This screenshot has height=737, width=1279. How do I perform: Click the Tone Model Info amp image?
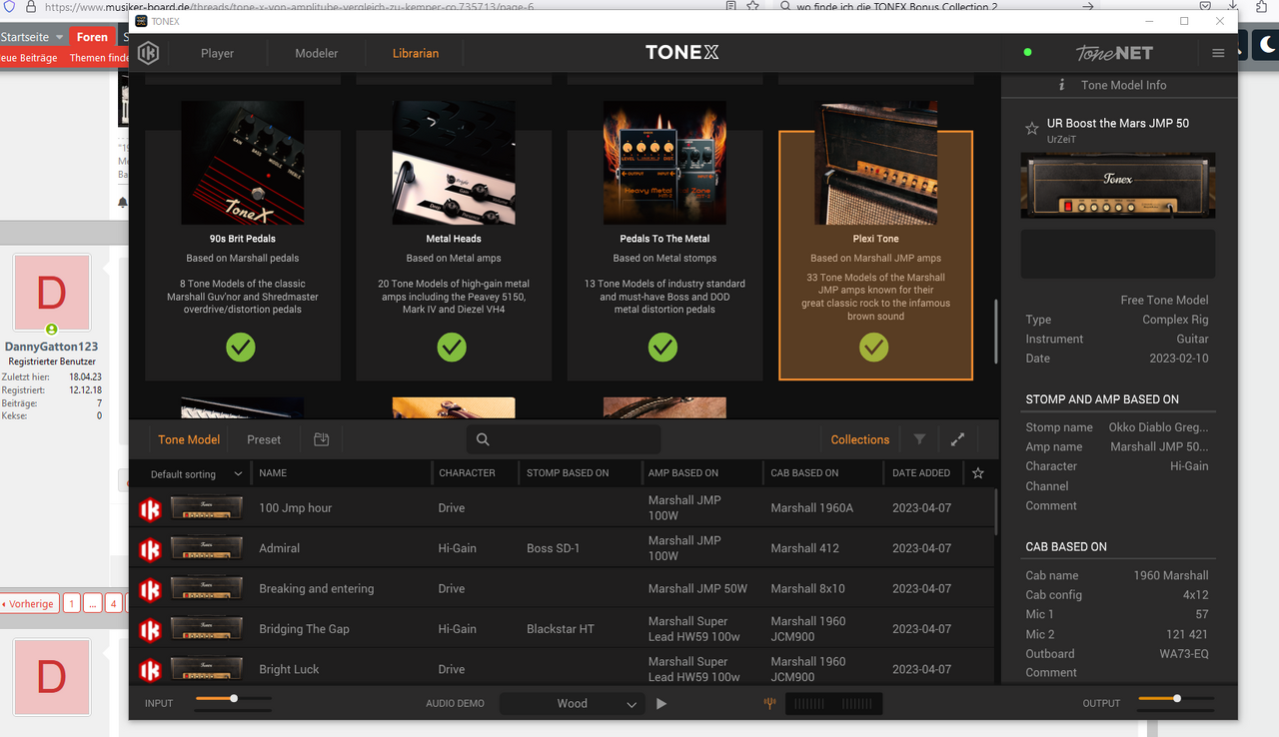pyautogui.click(x=1118, y=185)
